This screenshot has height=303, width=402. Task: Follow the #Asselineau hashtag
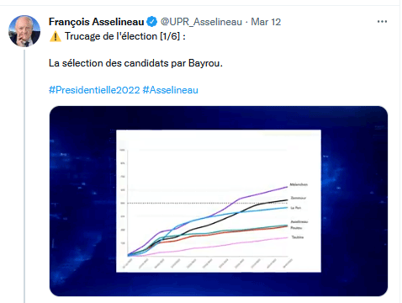[171, 90]
